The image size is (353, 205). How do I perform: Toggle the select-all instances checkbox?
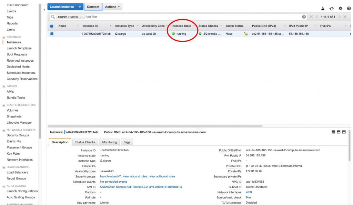pos(52,26)
